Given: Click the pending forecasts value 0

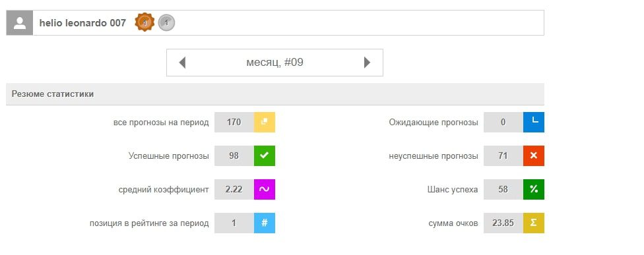Looking at the screenshot, I should [x=503, y=122].
